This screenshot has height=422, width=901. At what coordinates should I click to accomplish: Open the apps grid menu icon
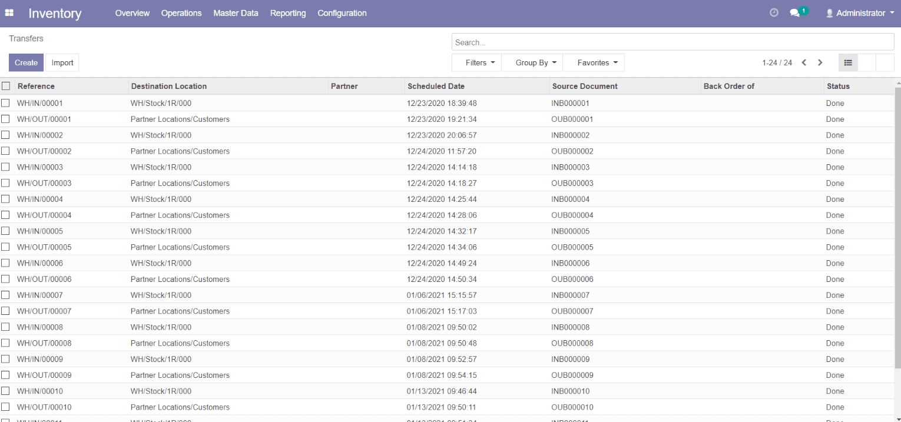pos(9,13)
